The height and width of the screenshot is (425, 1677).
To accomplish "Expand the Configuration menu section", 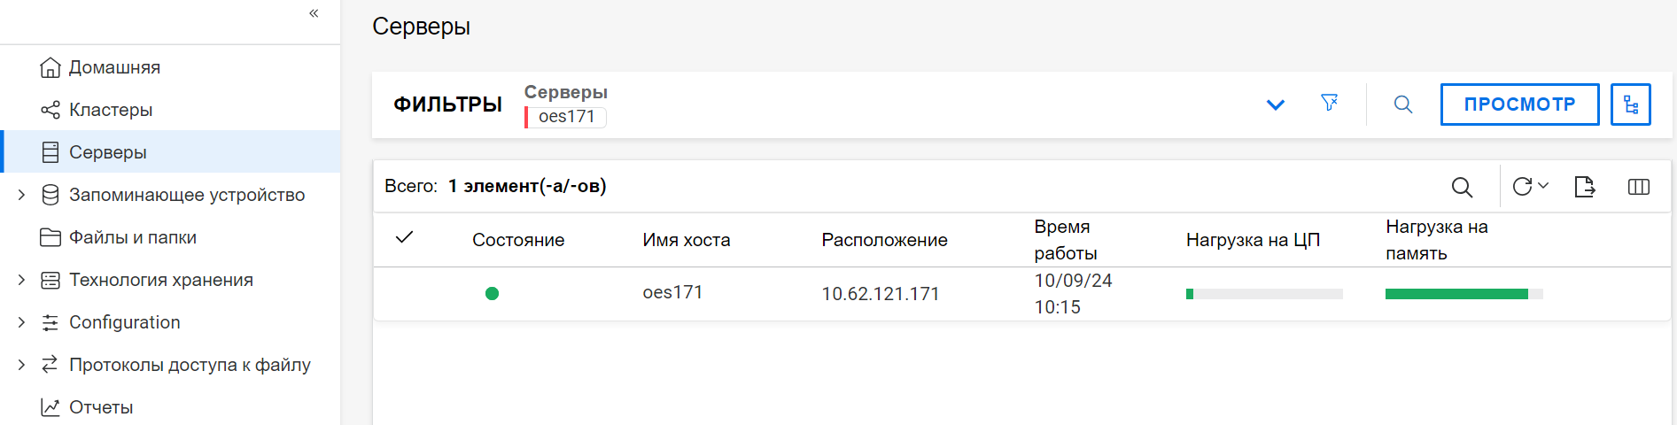I will coord(21,322).
